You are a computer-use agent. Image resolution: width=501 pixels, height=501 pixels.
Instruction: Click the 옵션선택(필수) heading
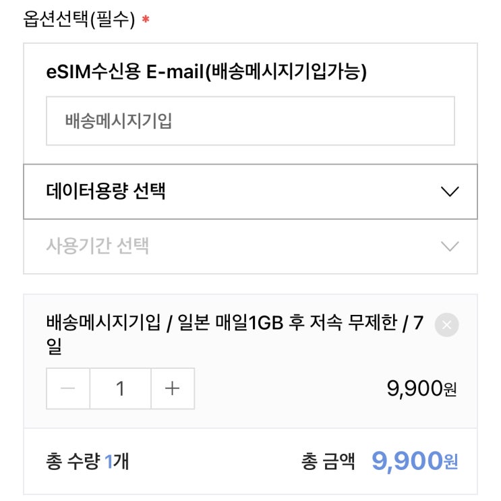80,20
